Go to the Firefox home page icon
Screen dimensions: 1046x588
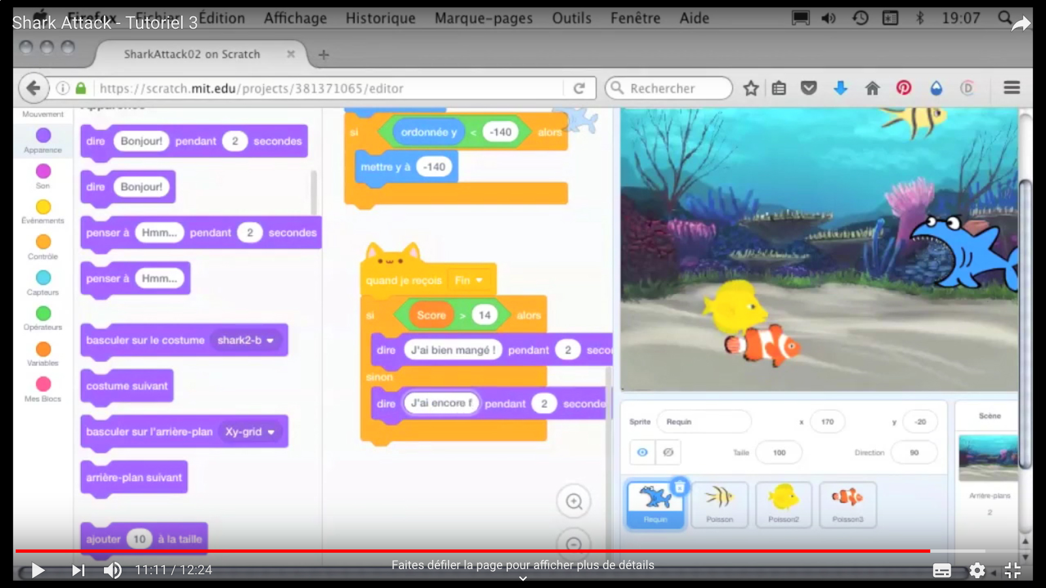[872, 88]
